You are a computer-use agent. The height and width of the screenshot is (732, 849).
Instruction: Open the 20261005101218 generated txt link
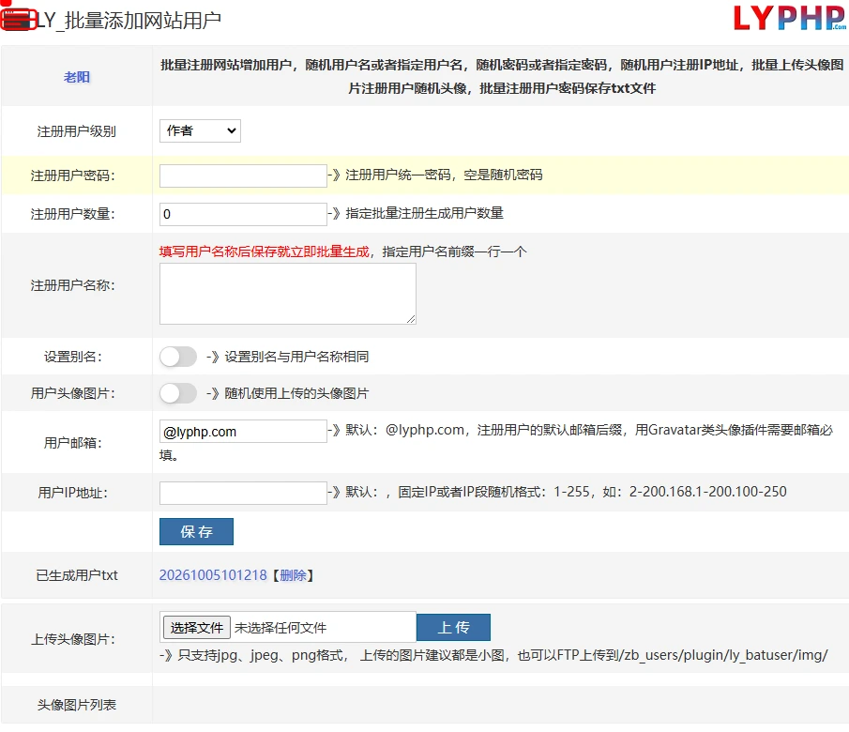tap(213, 575)
